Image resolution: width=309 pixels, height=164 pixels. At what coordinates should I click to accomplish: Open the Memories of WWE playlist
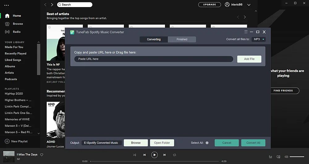(17, 119)
